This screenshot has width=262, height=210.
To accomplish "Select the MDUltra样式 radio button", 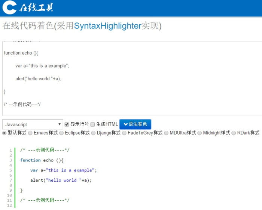I will (x=166, y=133).
